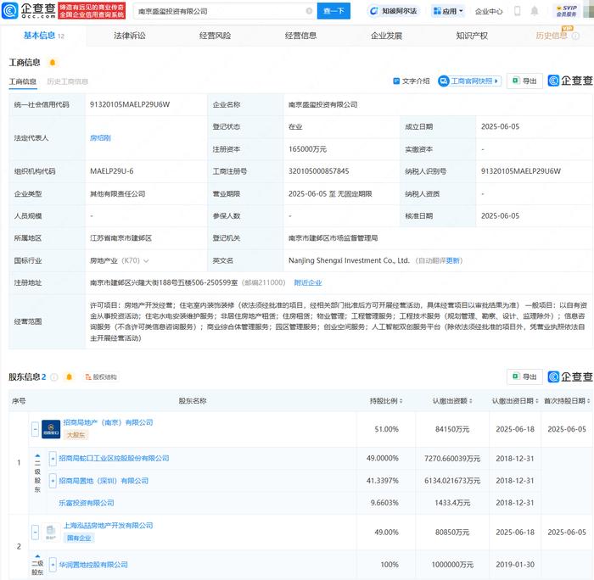Open 上海泓喆房地产开发有限公司 link
This screenshot has width=594, height=580.
(108, 526)
